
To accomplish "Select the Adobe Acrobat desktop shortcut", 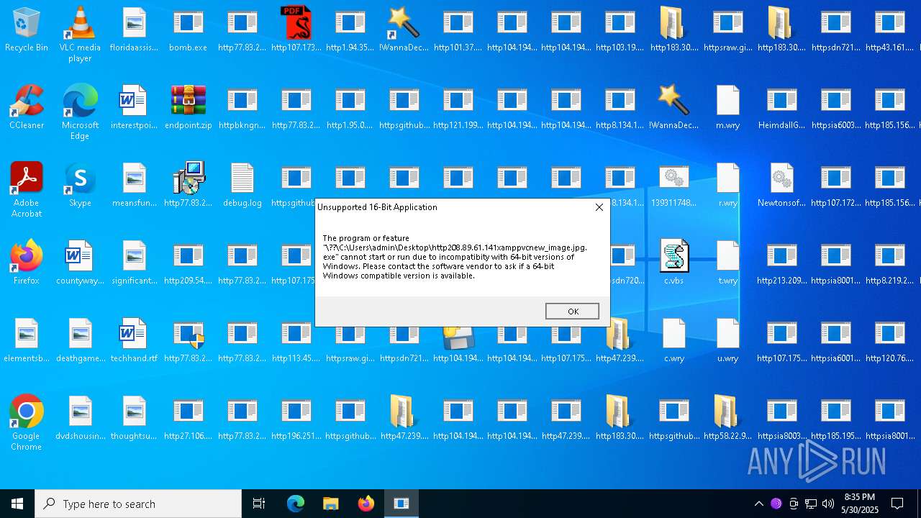I will 27,190.
